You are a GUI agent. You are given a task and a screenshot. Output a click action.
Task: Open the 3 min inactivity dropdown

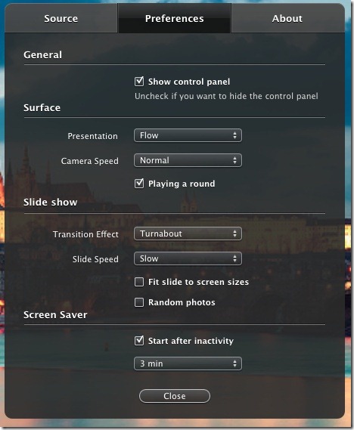pyautogui.click(x=188, y=363)
